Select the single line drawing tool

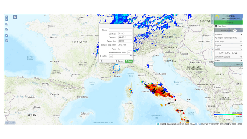[7, 35]
